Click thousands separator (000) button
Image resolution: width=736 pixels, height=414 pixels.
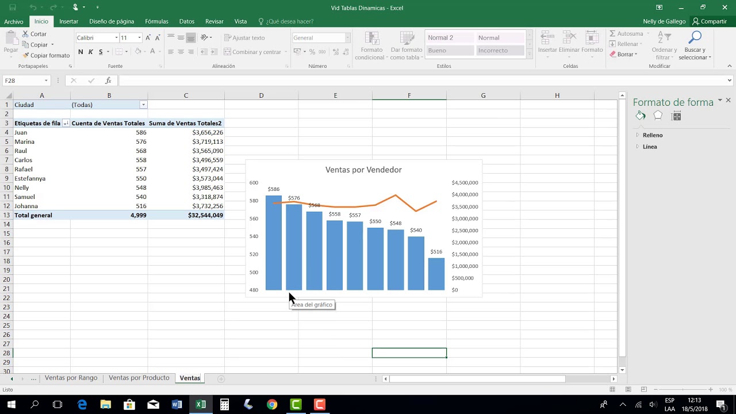tap(322, 52)
